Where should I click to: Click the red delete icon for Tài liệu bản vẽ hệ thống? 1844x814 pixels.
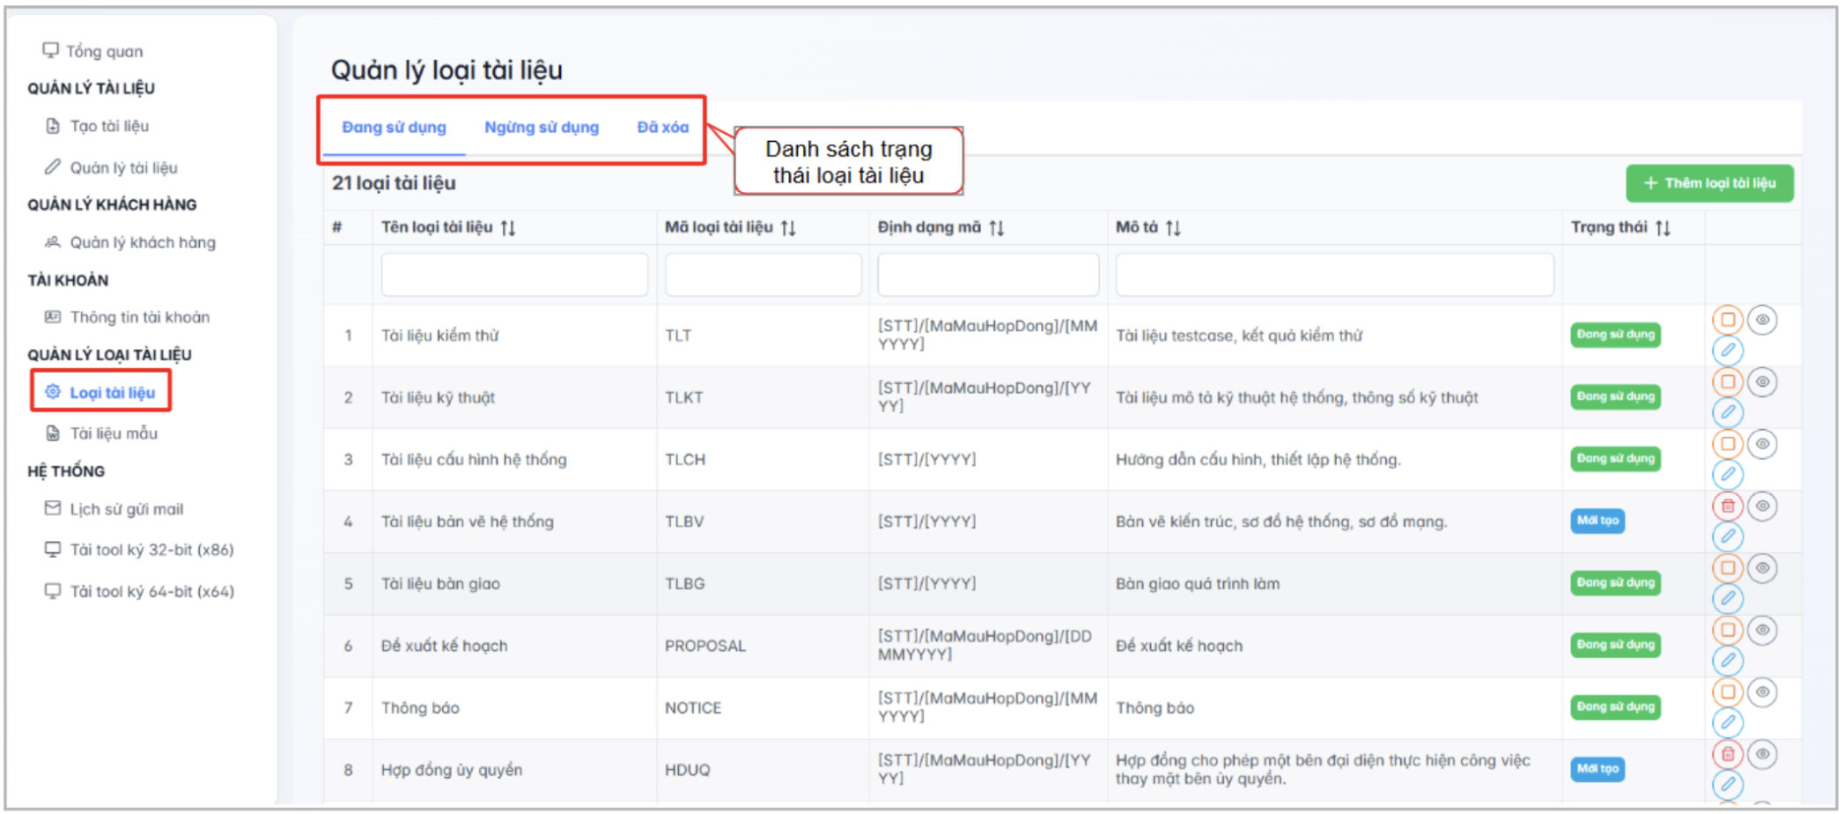1728,506
